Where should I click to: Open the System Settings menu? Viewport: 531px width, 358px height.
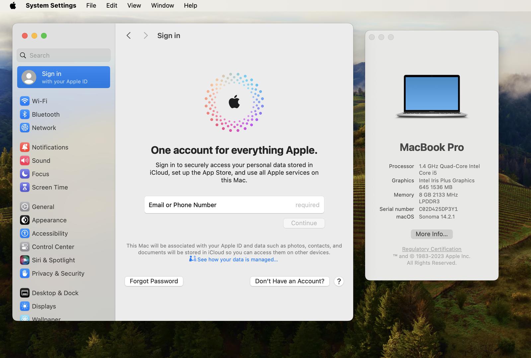[x=51, y=5]
